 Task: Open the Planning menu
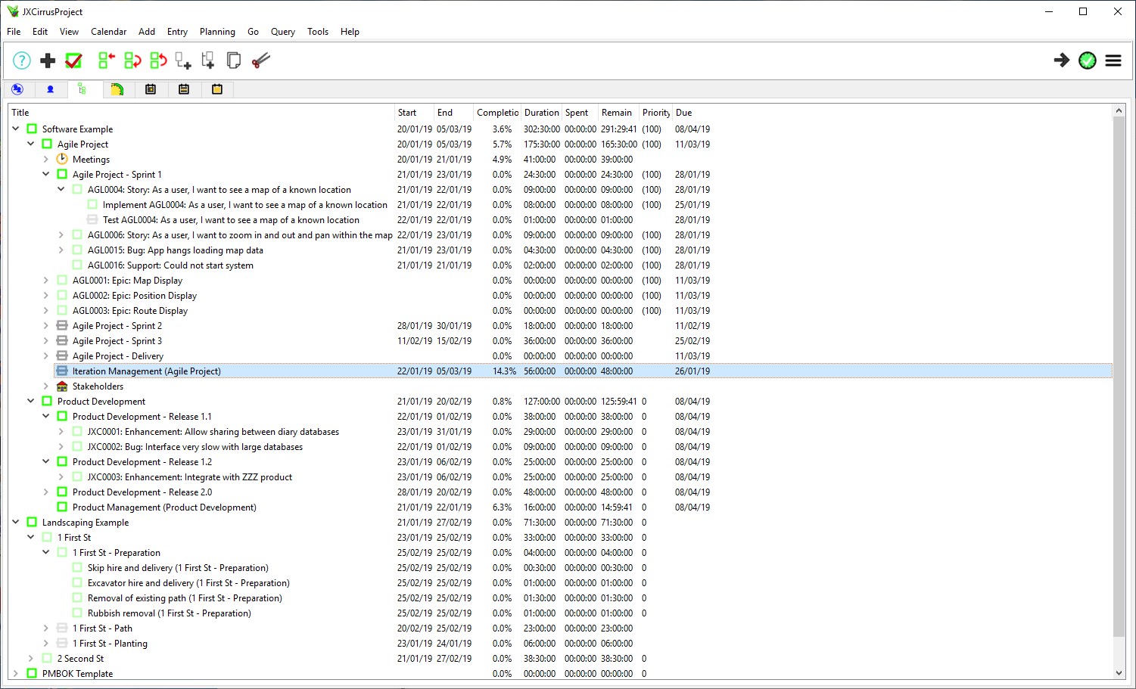tap(217, 32)
